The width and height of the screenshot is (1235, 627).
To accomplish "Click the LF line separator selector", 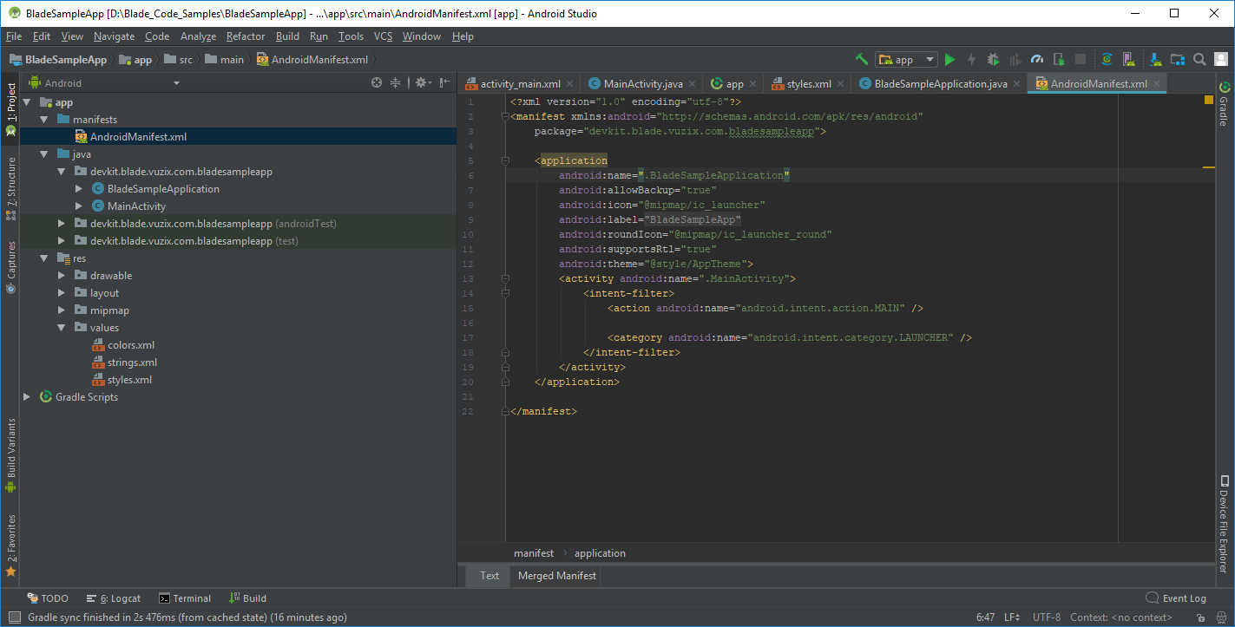I will click(x=1012, y=617).
